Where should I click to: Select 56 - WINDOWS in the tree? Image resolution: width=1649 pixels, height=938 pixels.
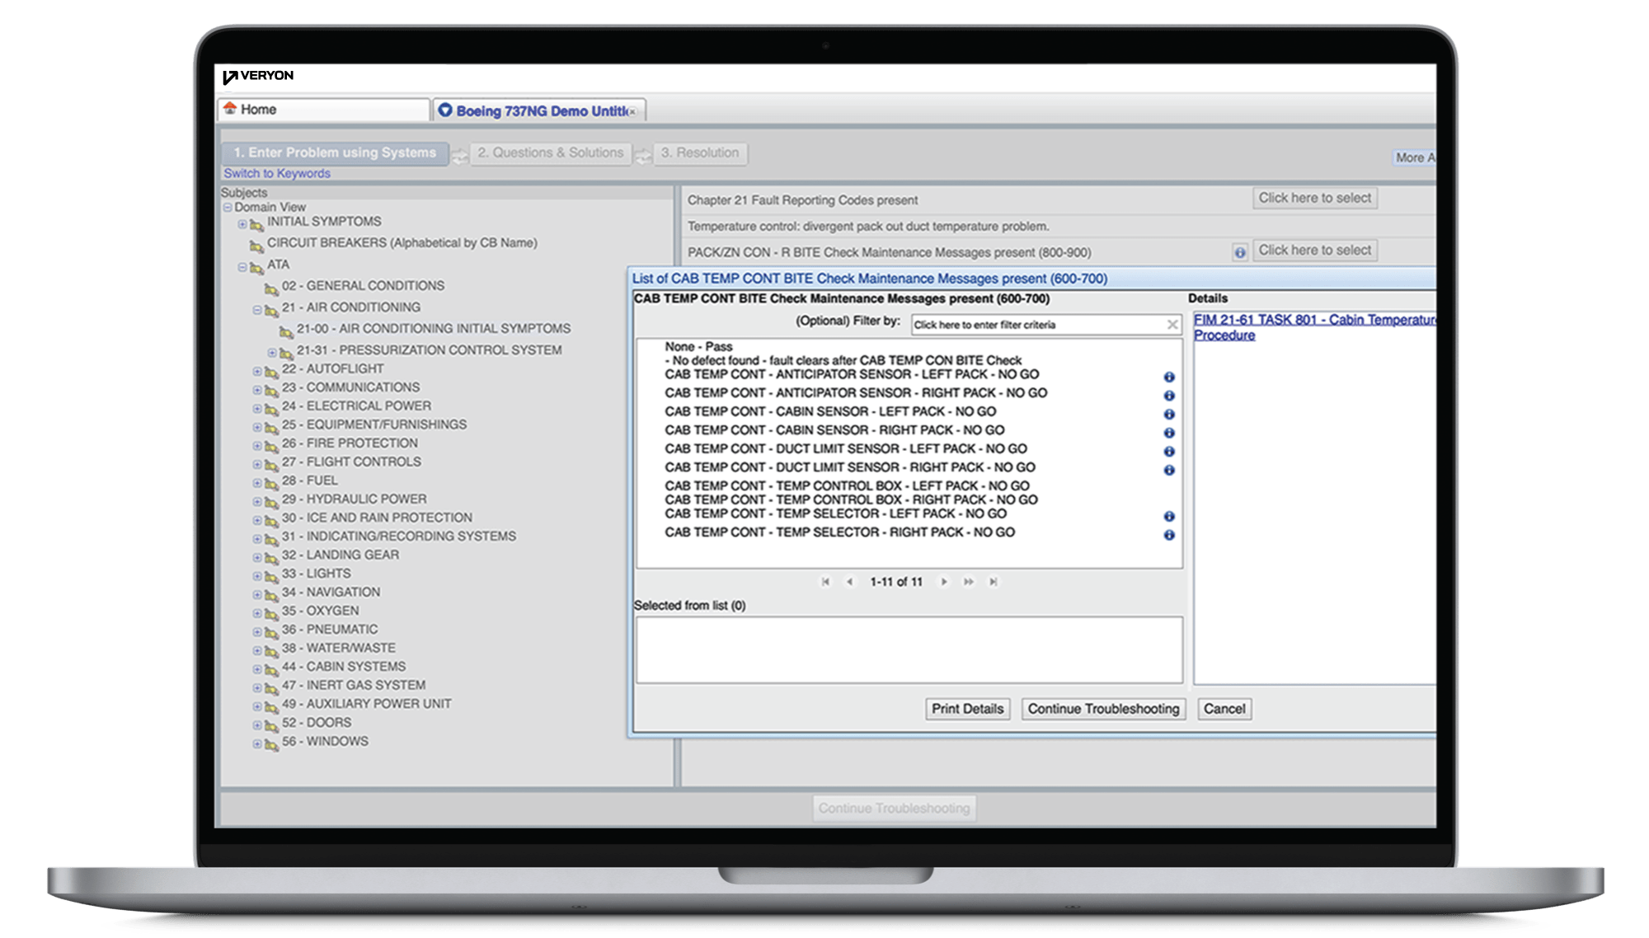pos(325,741)
